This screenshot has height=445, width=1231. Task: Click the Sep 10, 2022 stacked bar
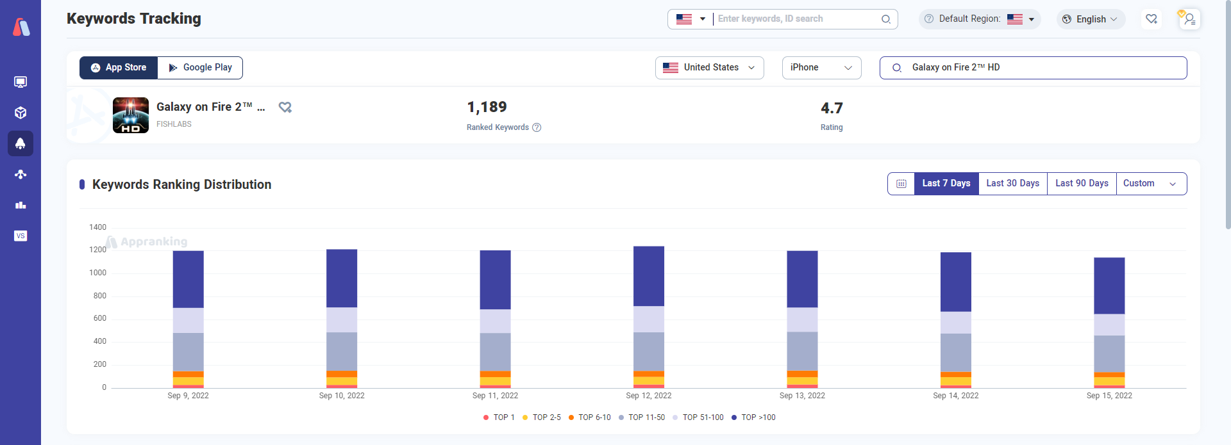(x=342, y=319)
